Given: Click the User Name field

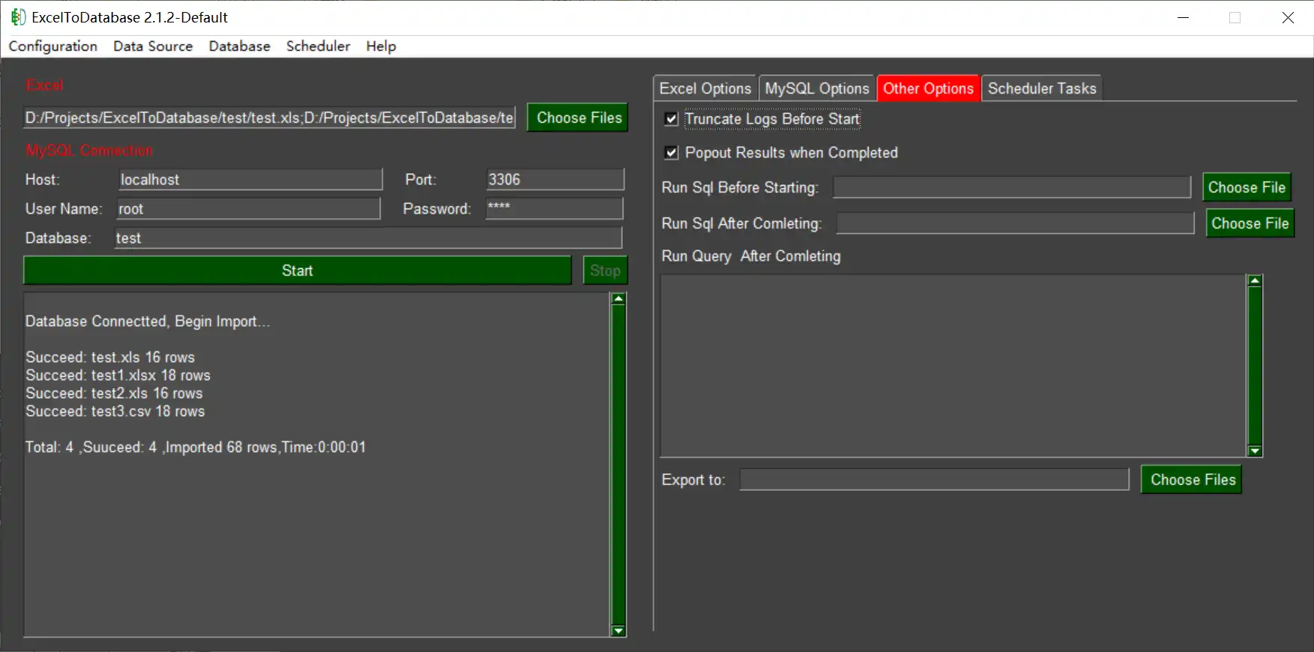Looking at the screenshot, I should (x=248, y=208).
